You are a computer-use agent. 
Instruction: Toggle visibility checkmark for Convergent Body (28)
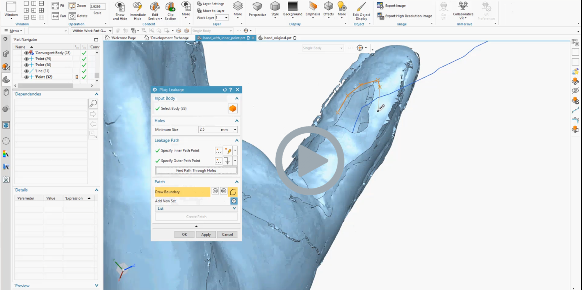84,53
